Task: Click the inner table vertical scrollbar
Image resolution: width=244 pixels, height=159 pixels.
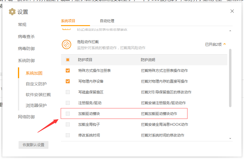Action: (x=230, y=78)
